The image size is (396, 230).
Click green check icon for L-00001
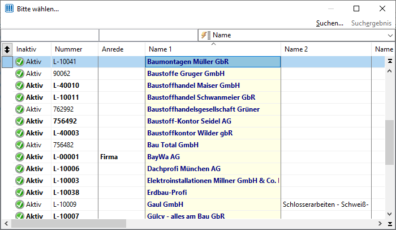click(x=20, y=157)
